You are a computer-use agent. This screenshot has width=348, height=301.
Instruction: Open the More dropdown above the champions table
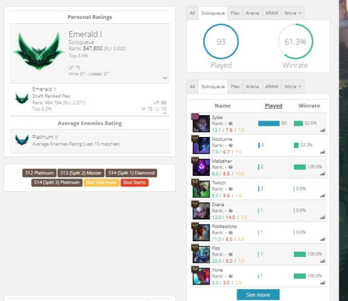click(293, 87)
